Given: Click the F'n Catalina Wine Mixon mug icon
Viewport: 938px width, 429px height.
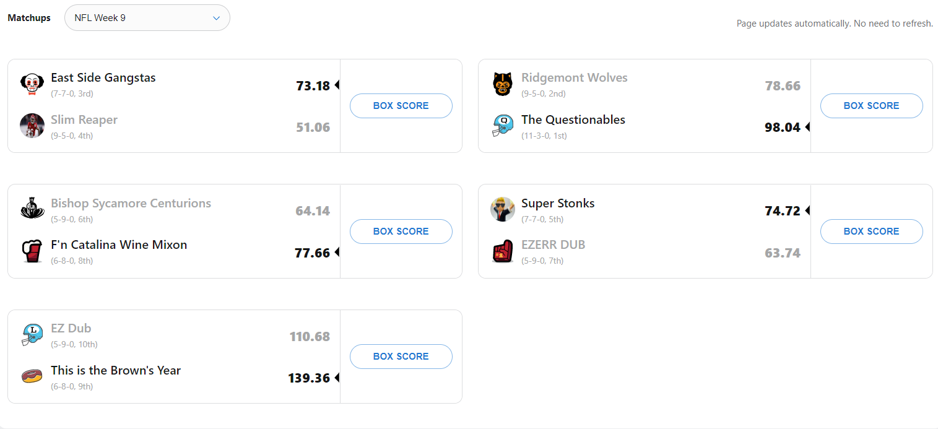Looking at the screenshot, I should click(x=32, y=251).
